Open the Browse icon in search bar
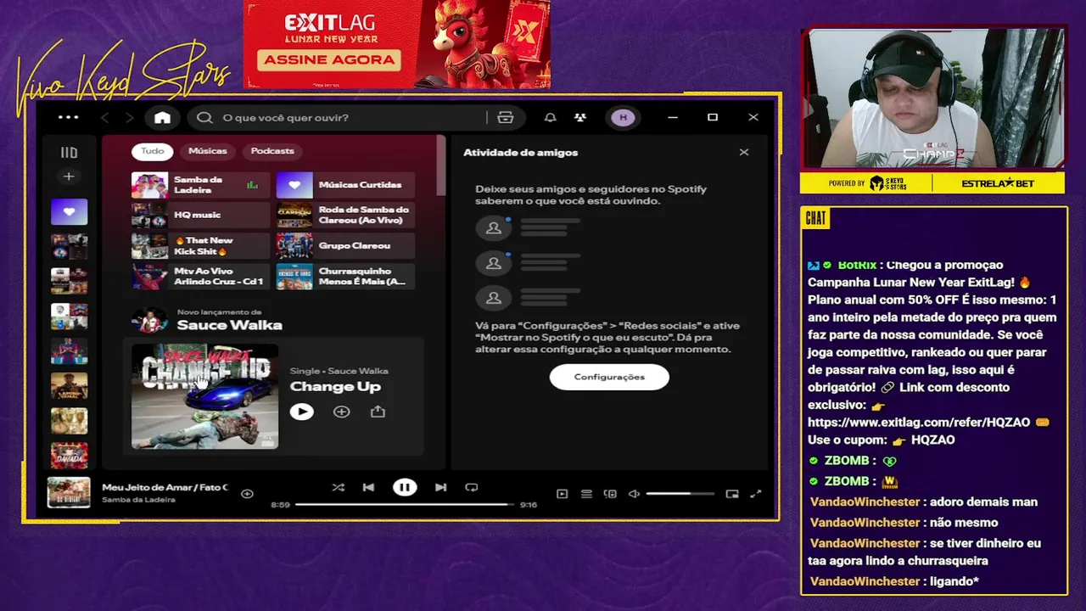Screen dimensions: 1086x611 coord(506,118)
